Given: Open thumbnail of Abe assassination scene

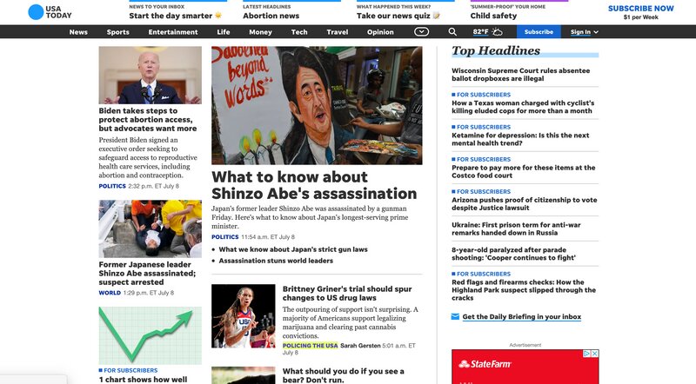Looking at the screenshot, I should (150, 228).
